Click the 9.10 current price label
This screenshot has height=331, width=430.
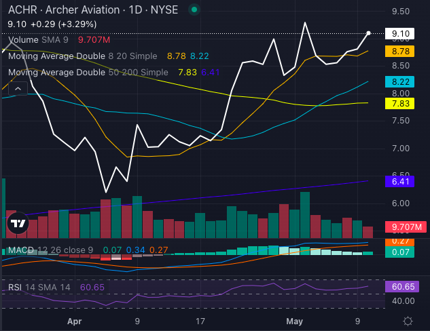[x=399, y=34]
